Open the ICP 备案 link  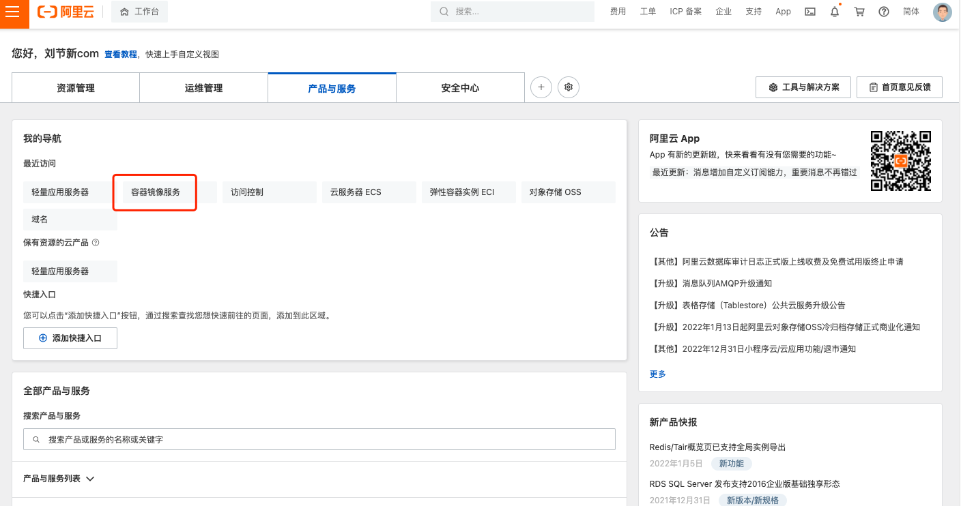(686, 12)
